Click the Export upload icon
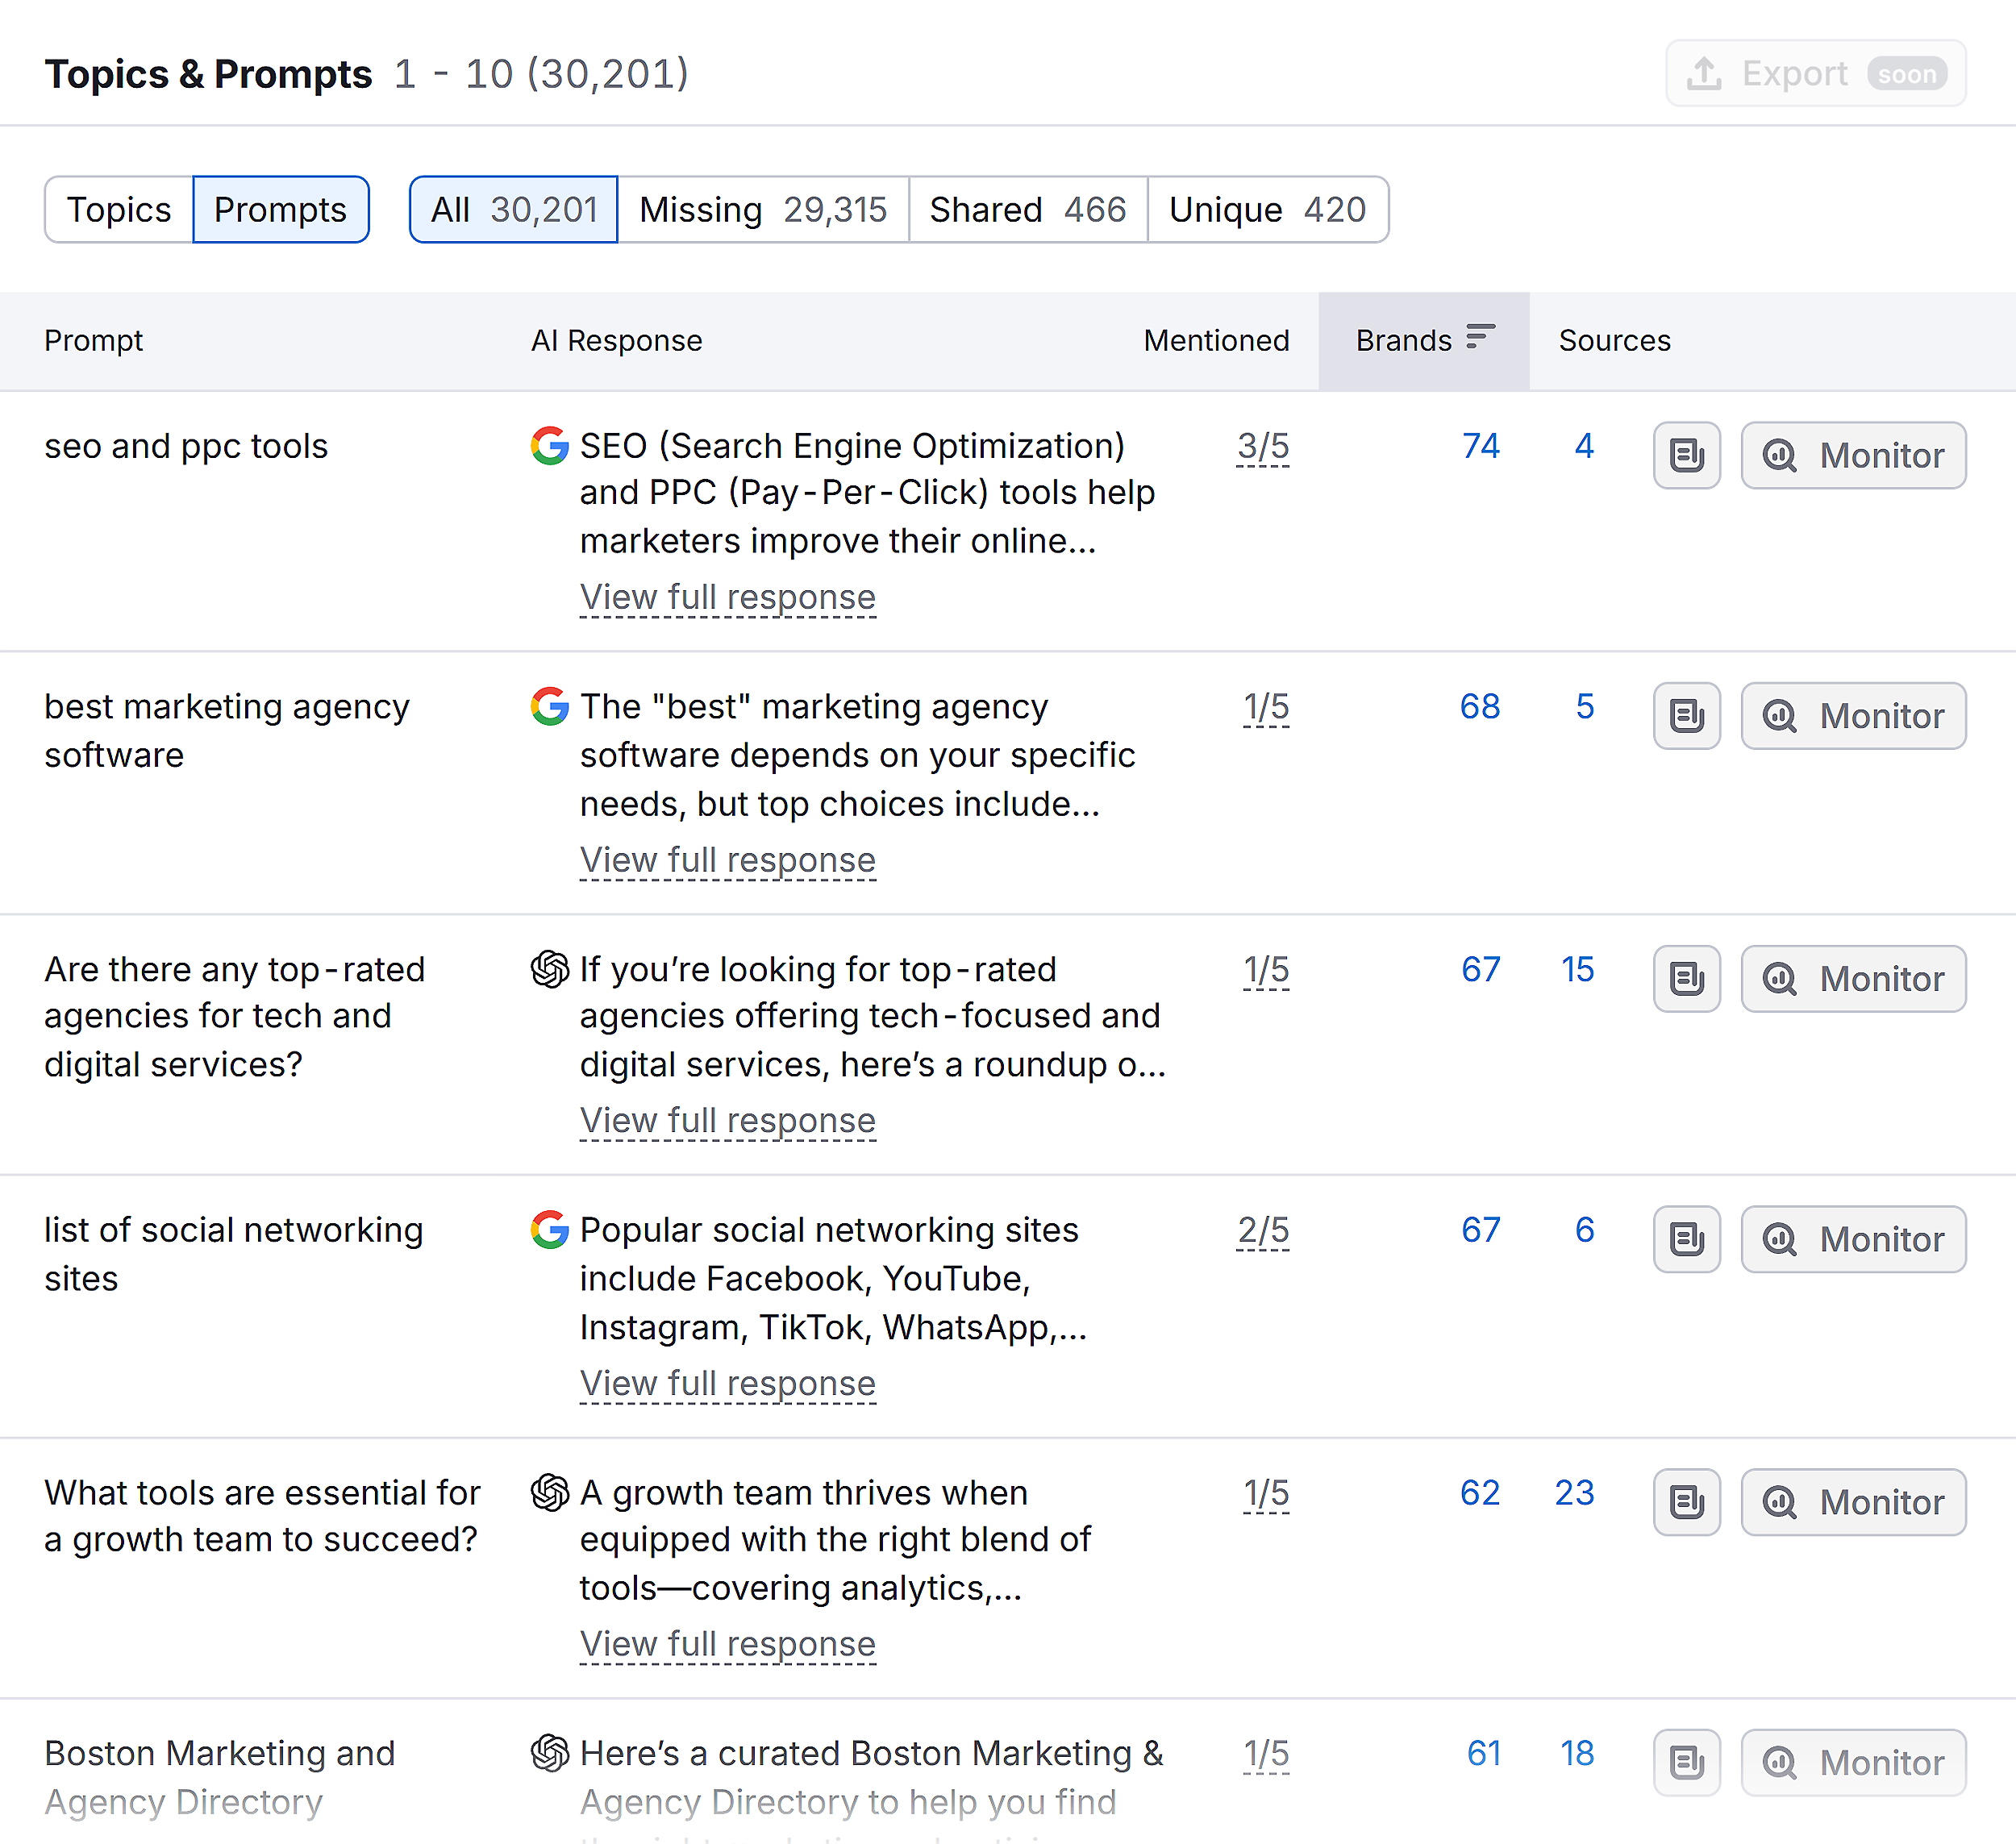 pos(1704,73)
